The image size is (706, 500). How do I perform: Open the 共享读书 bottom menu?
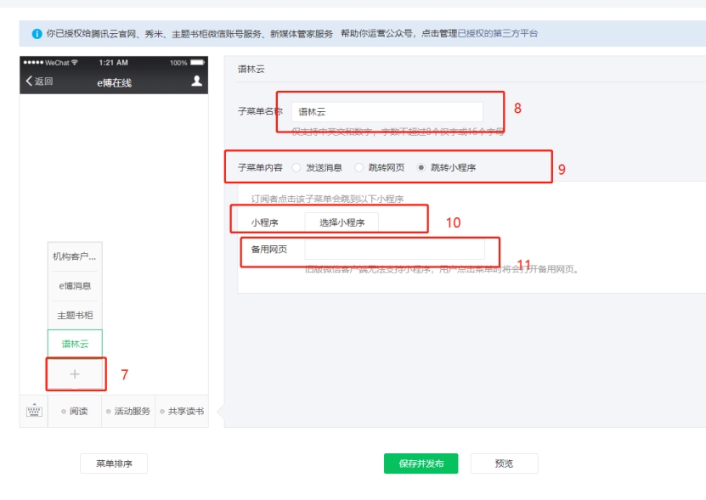pyautogui.click(x=182, y=411)
